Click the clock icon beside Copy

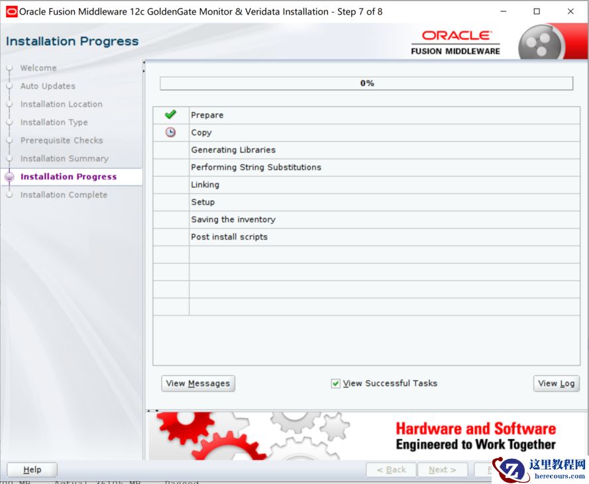[170, 132]
